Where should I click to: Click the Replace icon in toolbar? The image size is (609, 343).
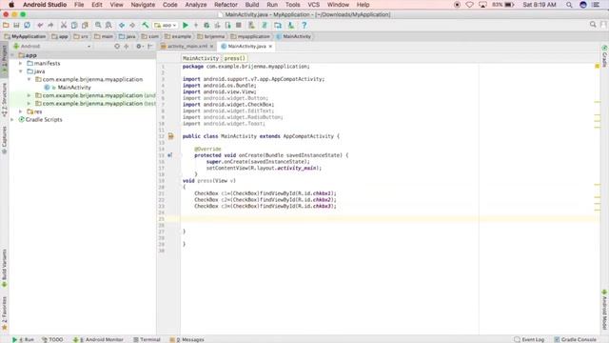tap(108, 26)
